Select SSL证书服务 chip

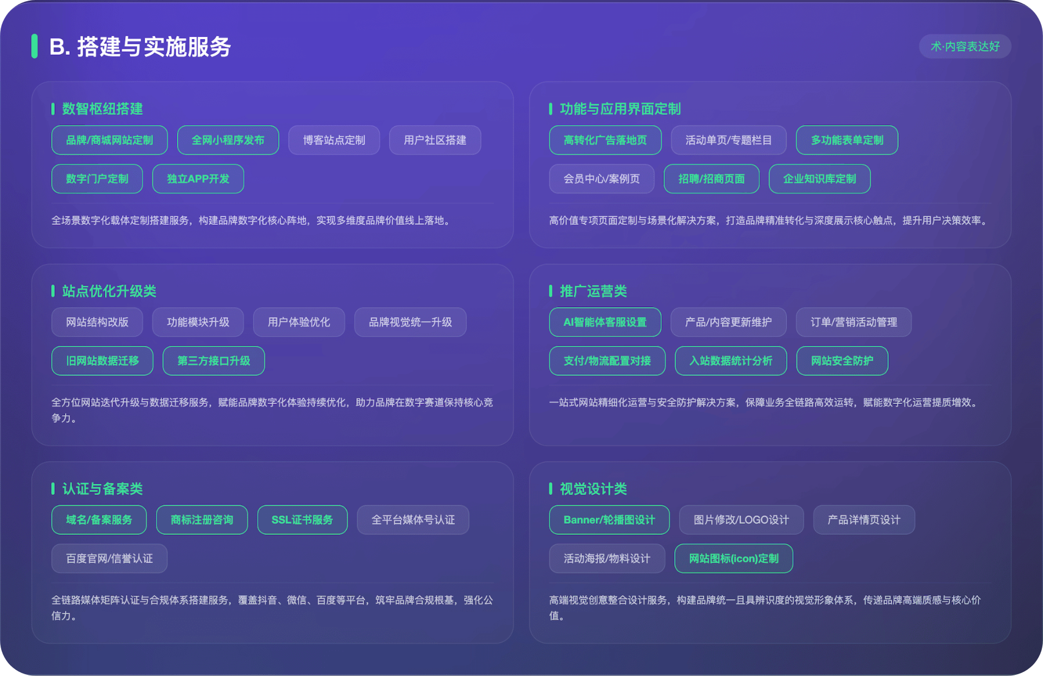pyautogui.click(x=302, y=520)
